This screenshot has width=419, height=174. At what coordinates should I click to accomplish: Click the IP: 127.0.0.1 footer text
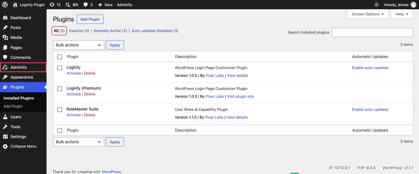point(339,168)
